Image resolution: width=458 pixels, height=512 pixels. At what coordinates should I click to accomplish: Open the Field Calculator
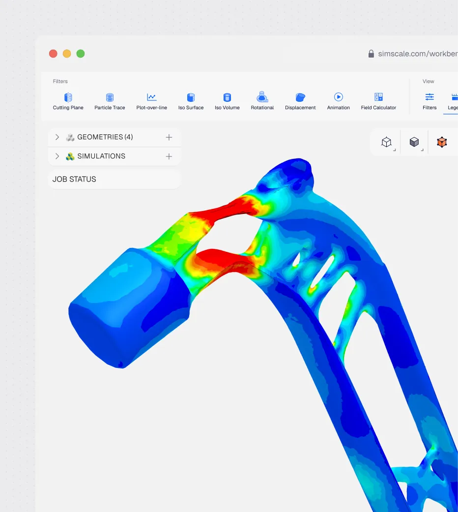pyautogui.click(x=378, y=101)
